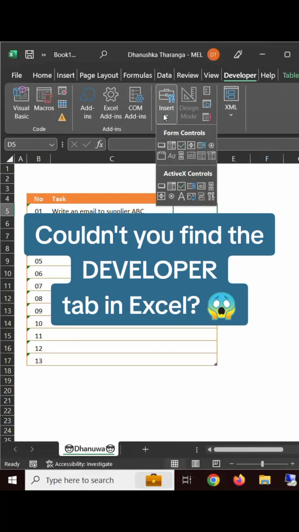Insert a Form Controls scroll bar
The width and height of the screenshot is (299, 532).
click(181, 155)
